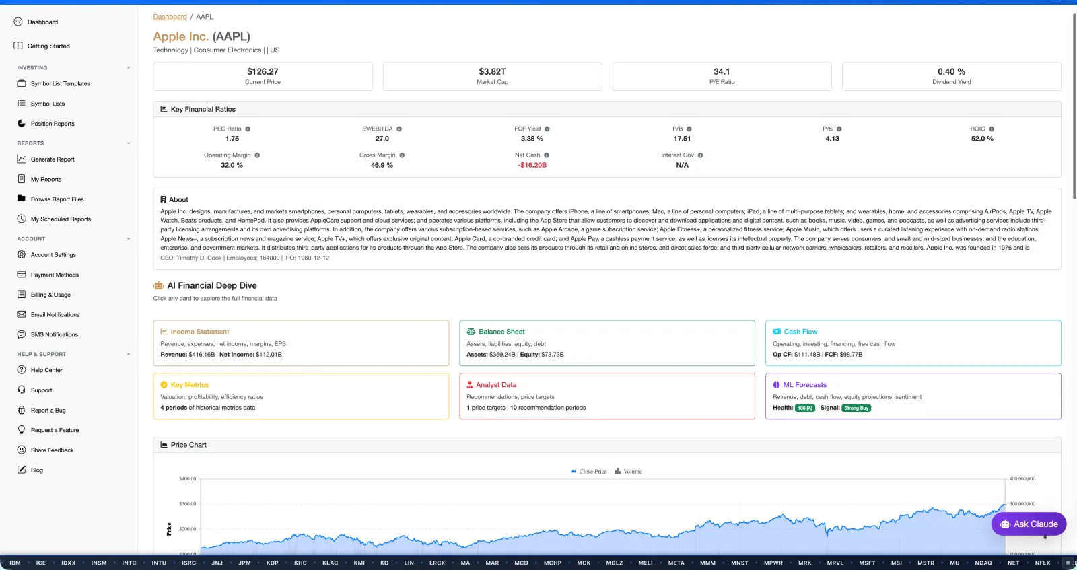Open the Share Feedback smiley icon
This screenshot has height=570, width=1077.
tap(22, 450)
